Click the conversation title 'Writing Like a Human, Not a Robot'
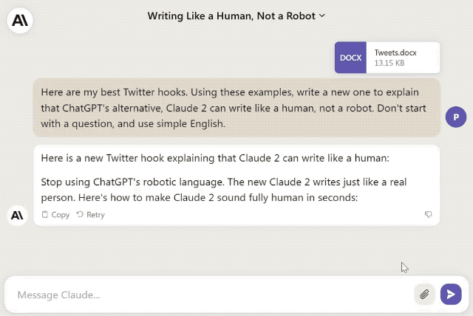Viewport: 473px width, 316px height. pyautogui.click(x=231, y=16)
